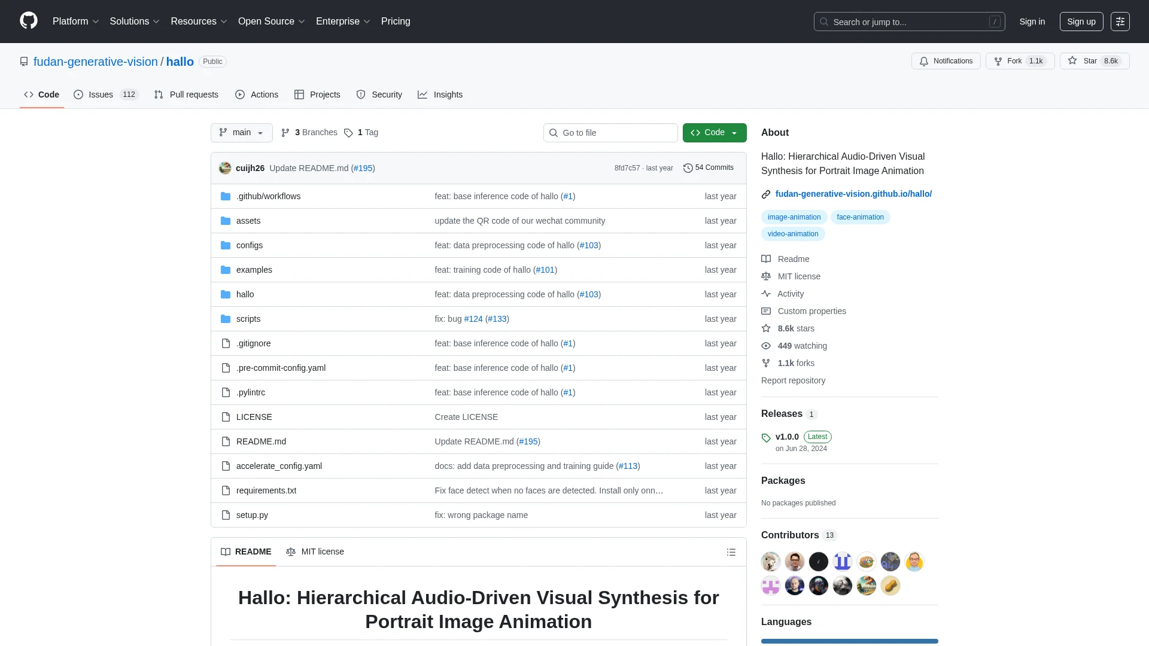The image size is (1149, 646).
Task: Click the GitHub logo icon
Action: click(28, 21)
